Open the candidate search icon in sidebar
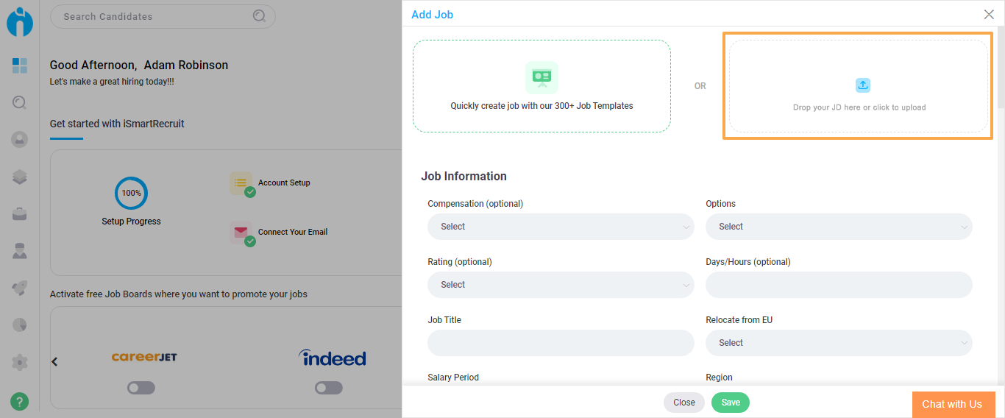This screenshot has width=1005, height=418. [x=20, y=103]
